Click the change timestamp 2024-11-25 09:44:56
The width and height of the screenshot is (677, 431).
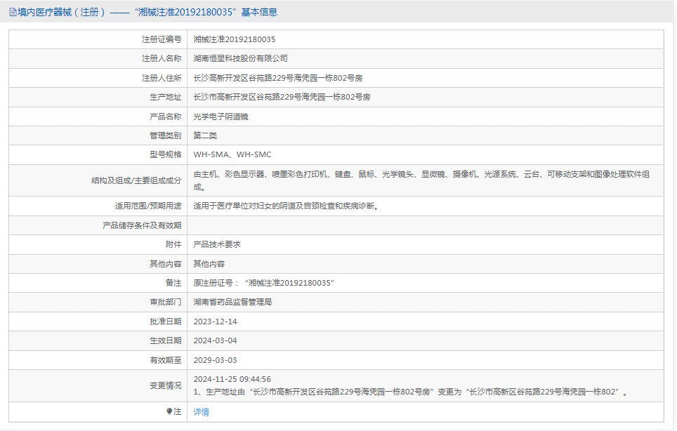(232, 380)
